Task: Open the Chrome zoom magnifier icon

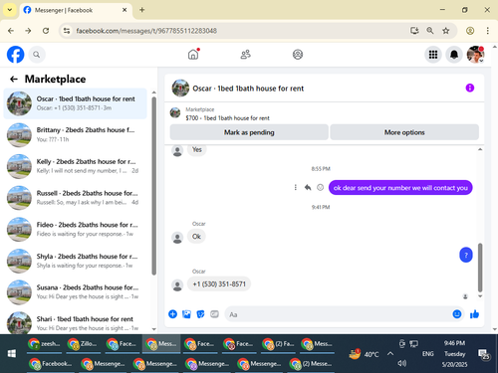Action: (430, 31)
